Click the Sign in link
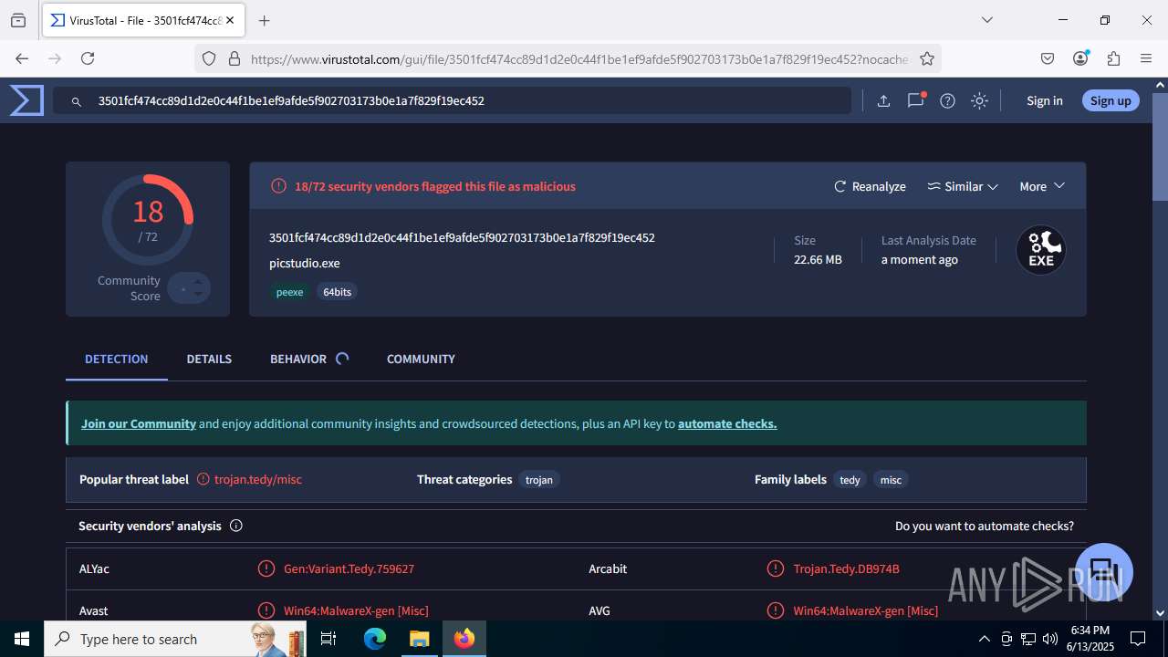1168x657 pixels. point(1045,101)
